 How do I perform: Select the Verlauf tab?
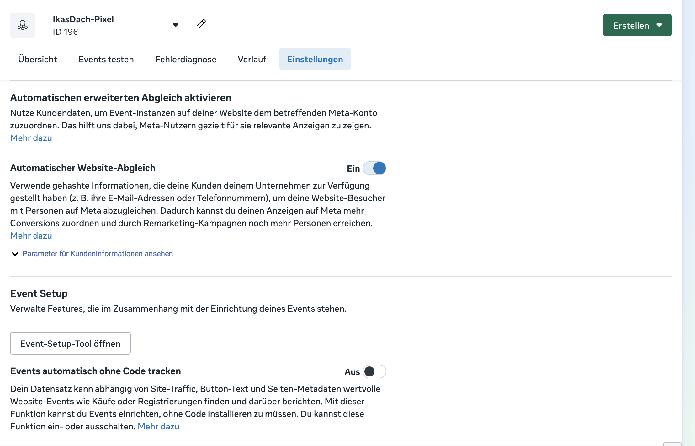tap(252, 59)
